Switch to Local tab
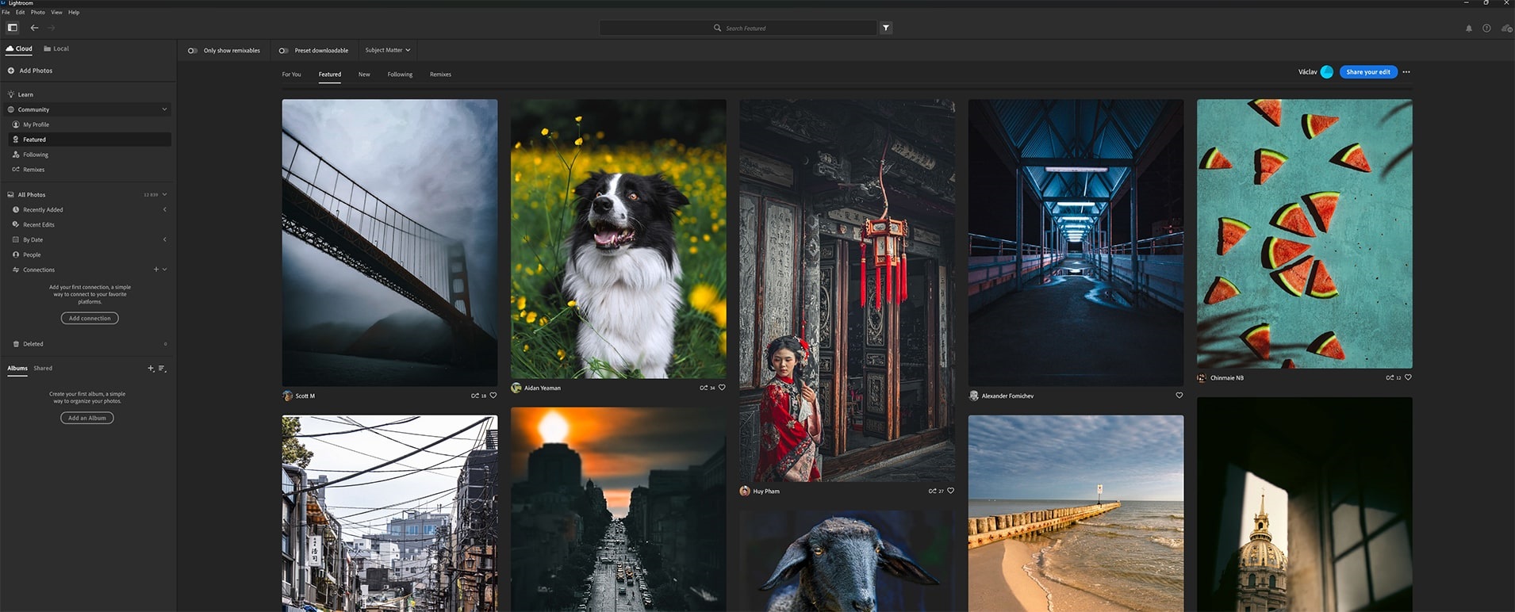 pos(56,48)
